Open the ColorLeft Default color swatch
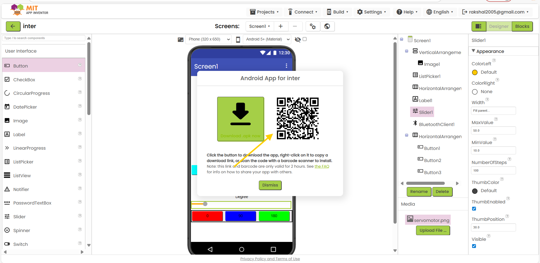This screenshot has height=263, width=540. pyautogui.click(x=475, y=72)
